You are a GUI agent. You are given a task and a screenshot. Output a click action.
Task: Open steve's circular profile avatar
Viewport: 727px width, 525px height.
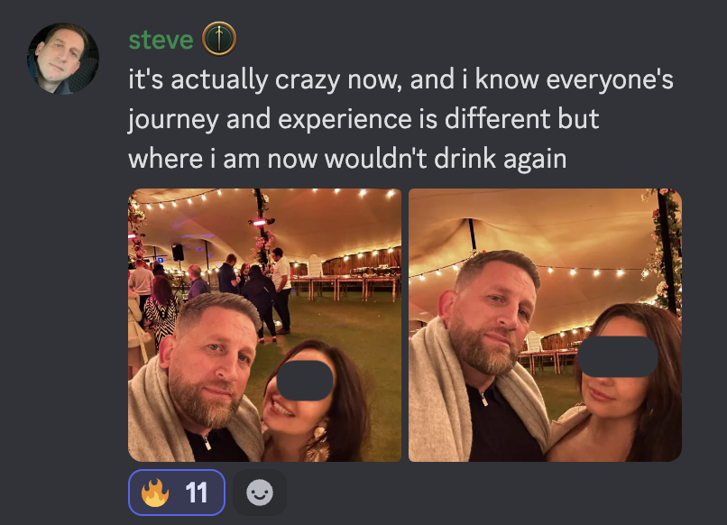pos(62,59)
